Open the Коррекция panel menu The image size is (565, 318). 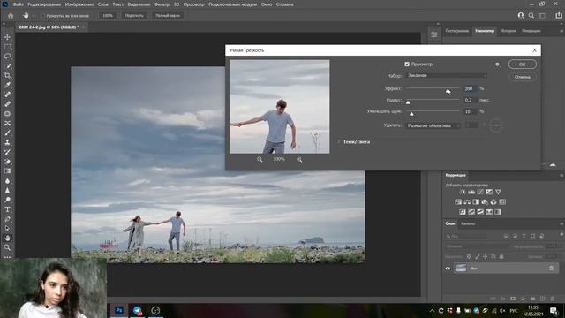(561, 175)
